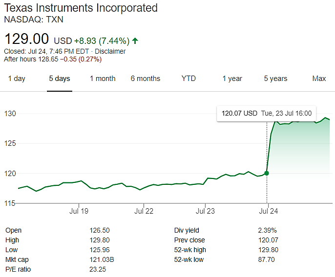Click the 115 y-axis label
This screenshot has width=335, height=277.
(x=10, y=203)
